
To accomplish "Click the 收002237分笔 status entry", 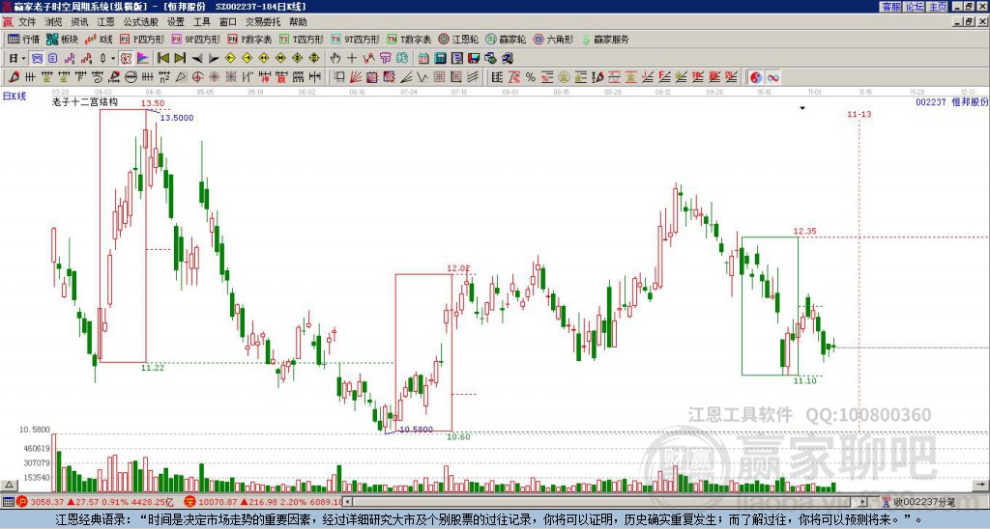I will pos(923,502).
